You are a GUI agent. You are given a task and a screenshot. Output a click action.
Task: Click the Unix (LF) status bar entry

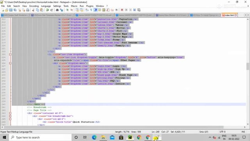(204, 132)
